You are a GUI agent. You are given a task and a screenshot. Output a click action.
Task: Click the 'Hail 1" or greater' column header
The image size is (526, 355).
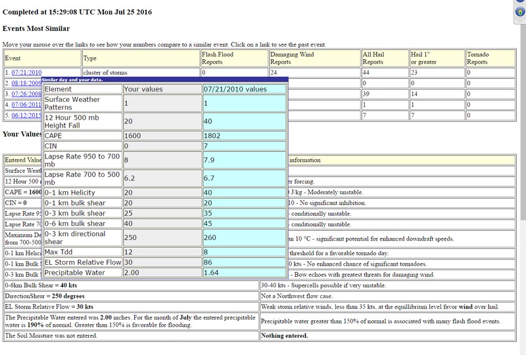coord(437,58)
